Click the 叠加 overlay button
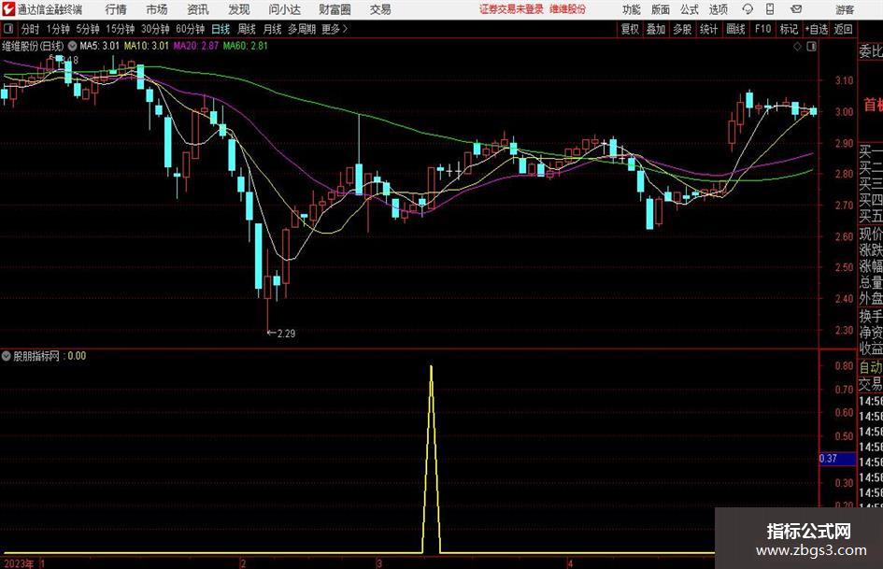Screen dimensions: 883x569 coord(656,29)
